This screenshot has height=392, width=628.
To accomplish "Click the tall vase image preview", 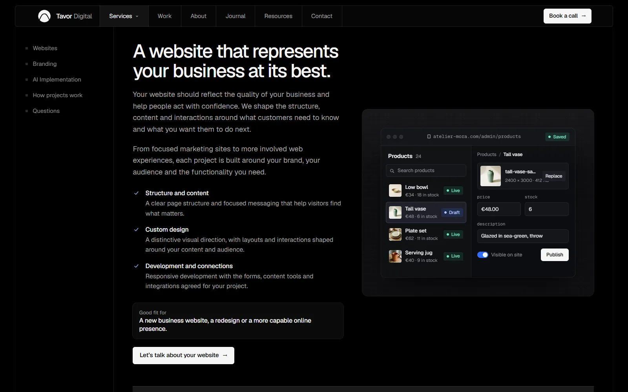I will click(x=491, y=176).
